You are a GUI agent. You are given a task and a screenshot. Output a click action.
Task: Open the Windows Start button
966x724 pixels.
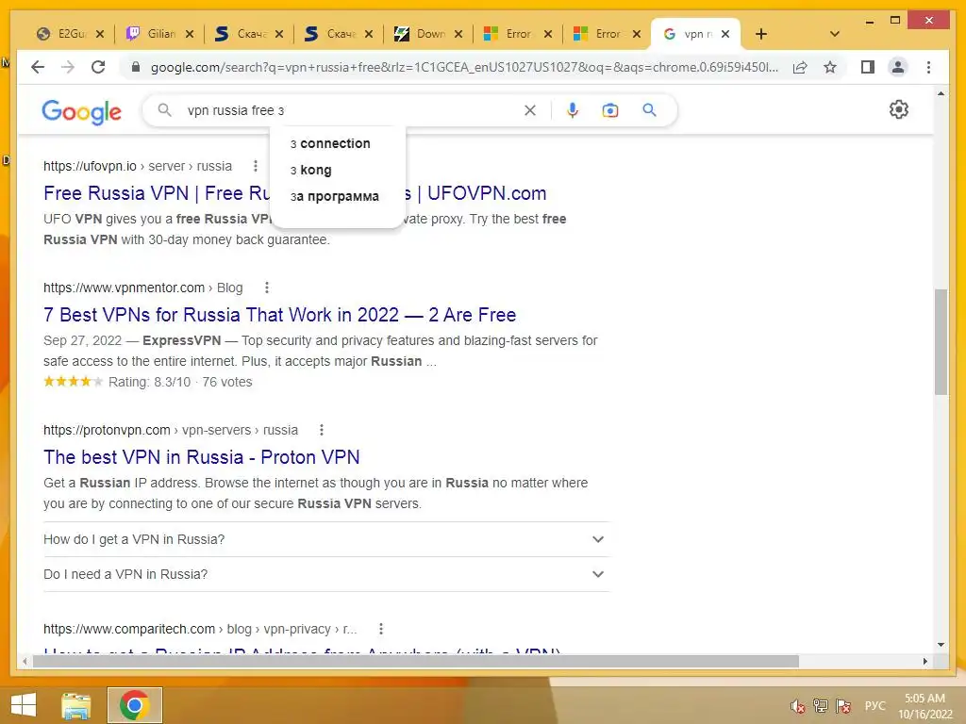pos(24,705)
